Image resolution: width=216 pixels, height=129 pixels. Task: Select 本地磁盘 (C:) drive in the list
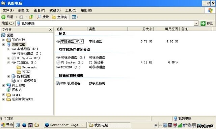[72, 41]
